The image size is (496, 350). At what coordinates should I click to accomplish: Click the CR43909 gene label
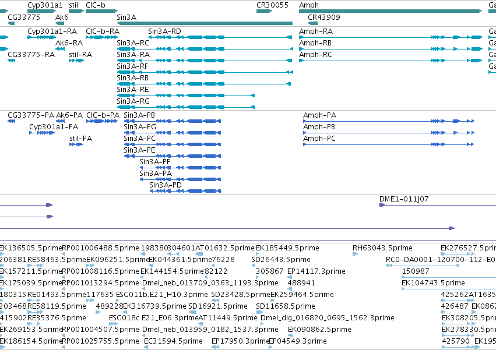324,17
